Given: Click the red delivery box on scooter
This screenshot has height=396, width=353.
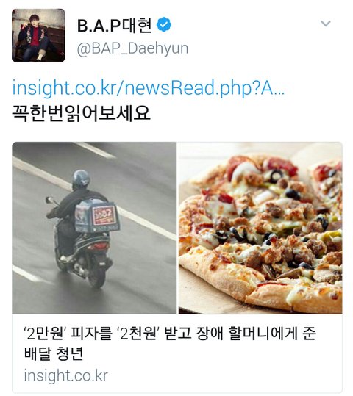Looking at the screenshot, I should 104,215.
